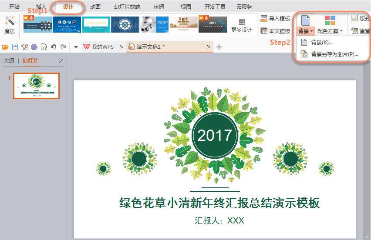Click the Open folder icon
This screenshot has width=371, height=240.
(6, 47)
